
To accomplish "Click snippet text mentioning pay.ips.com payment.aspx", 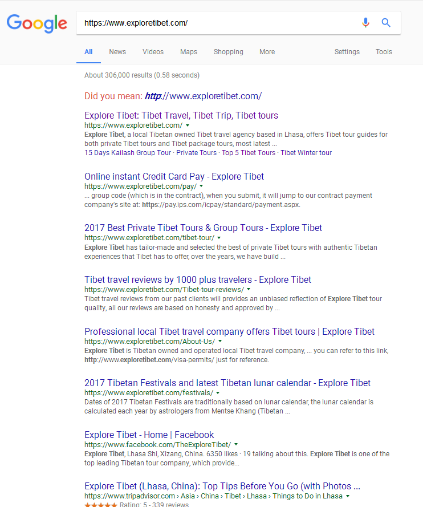I will (x=221, y=205).
